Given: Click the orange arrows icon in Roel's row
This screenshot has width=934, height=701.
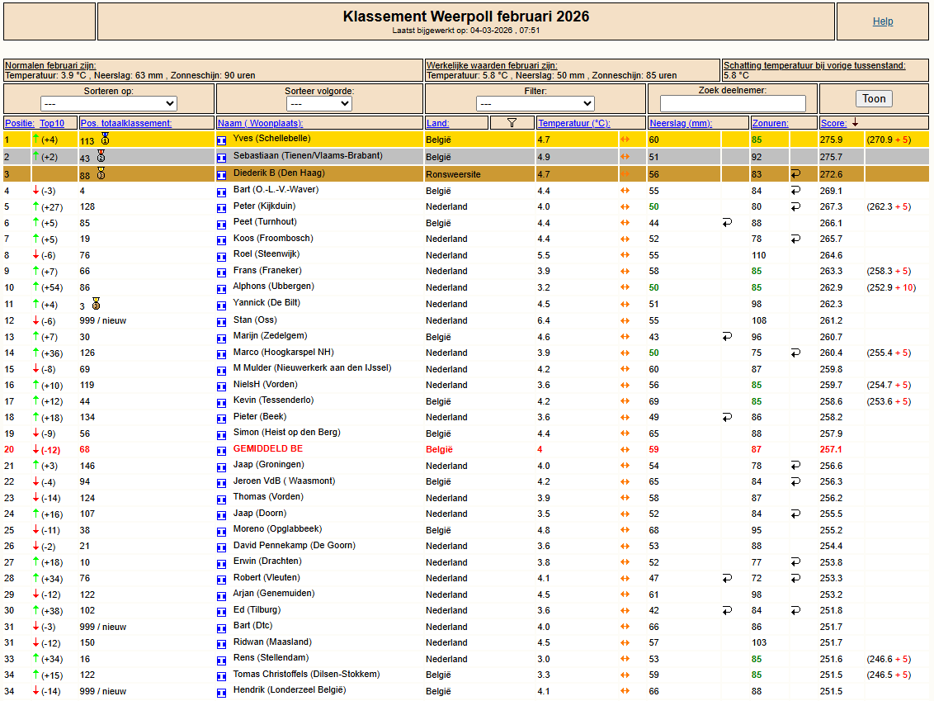Looking at the screenshot, I should pos(625,255).
